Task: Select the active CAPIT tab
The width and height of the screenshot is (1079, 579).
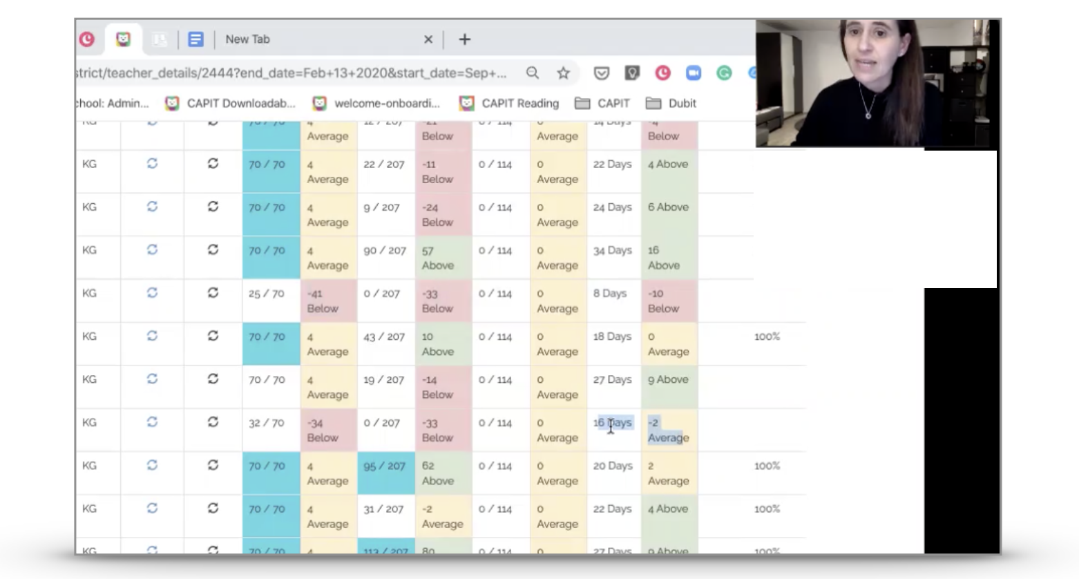Action: [122, 39]
